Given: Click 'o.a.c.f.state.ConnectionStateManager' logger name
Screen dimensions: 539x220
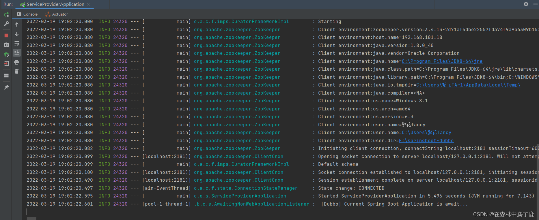Looking at the screenshot, I should (x=246, y=188).
